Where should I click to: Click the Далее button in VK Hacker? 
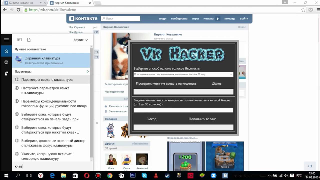[x=217, y=83]
